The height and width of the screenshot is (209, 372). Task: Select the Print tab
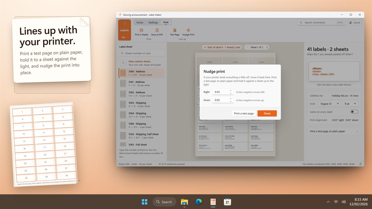166,22
